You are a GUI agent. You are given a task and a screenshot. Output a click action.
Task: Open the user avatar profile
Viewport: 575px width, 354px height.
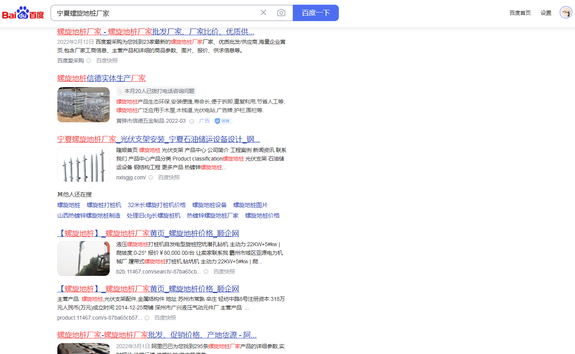pos(566,13)
